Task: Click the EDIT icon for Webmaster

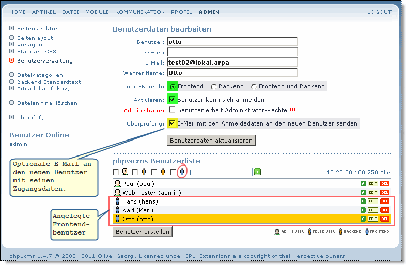Action: point(372,193)
